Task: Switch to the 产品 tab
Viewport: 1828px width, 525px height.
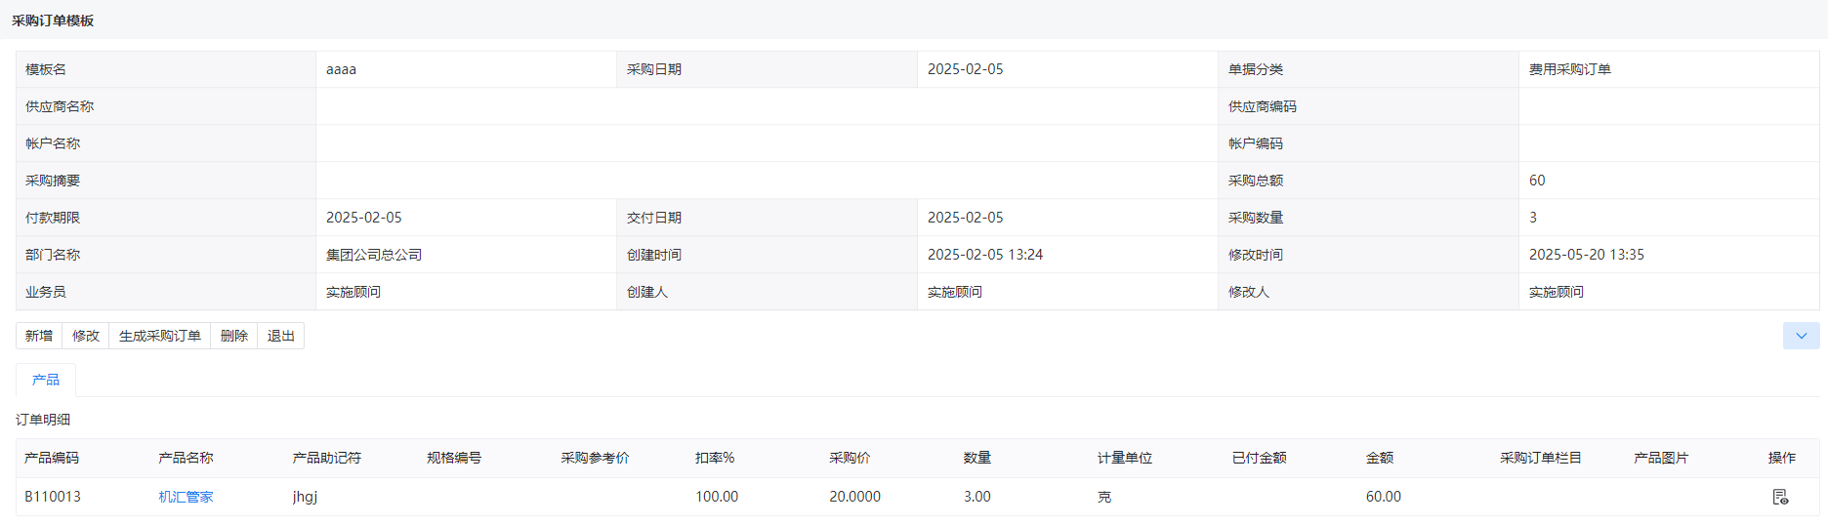Action: click(x=46, y=380)
